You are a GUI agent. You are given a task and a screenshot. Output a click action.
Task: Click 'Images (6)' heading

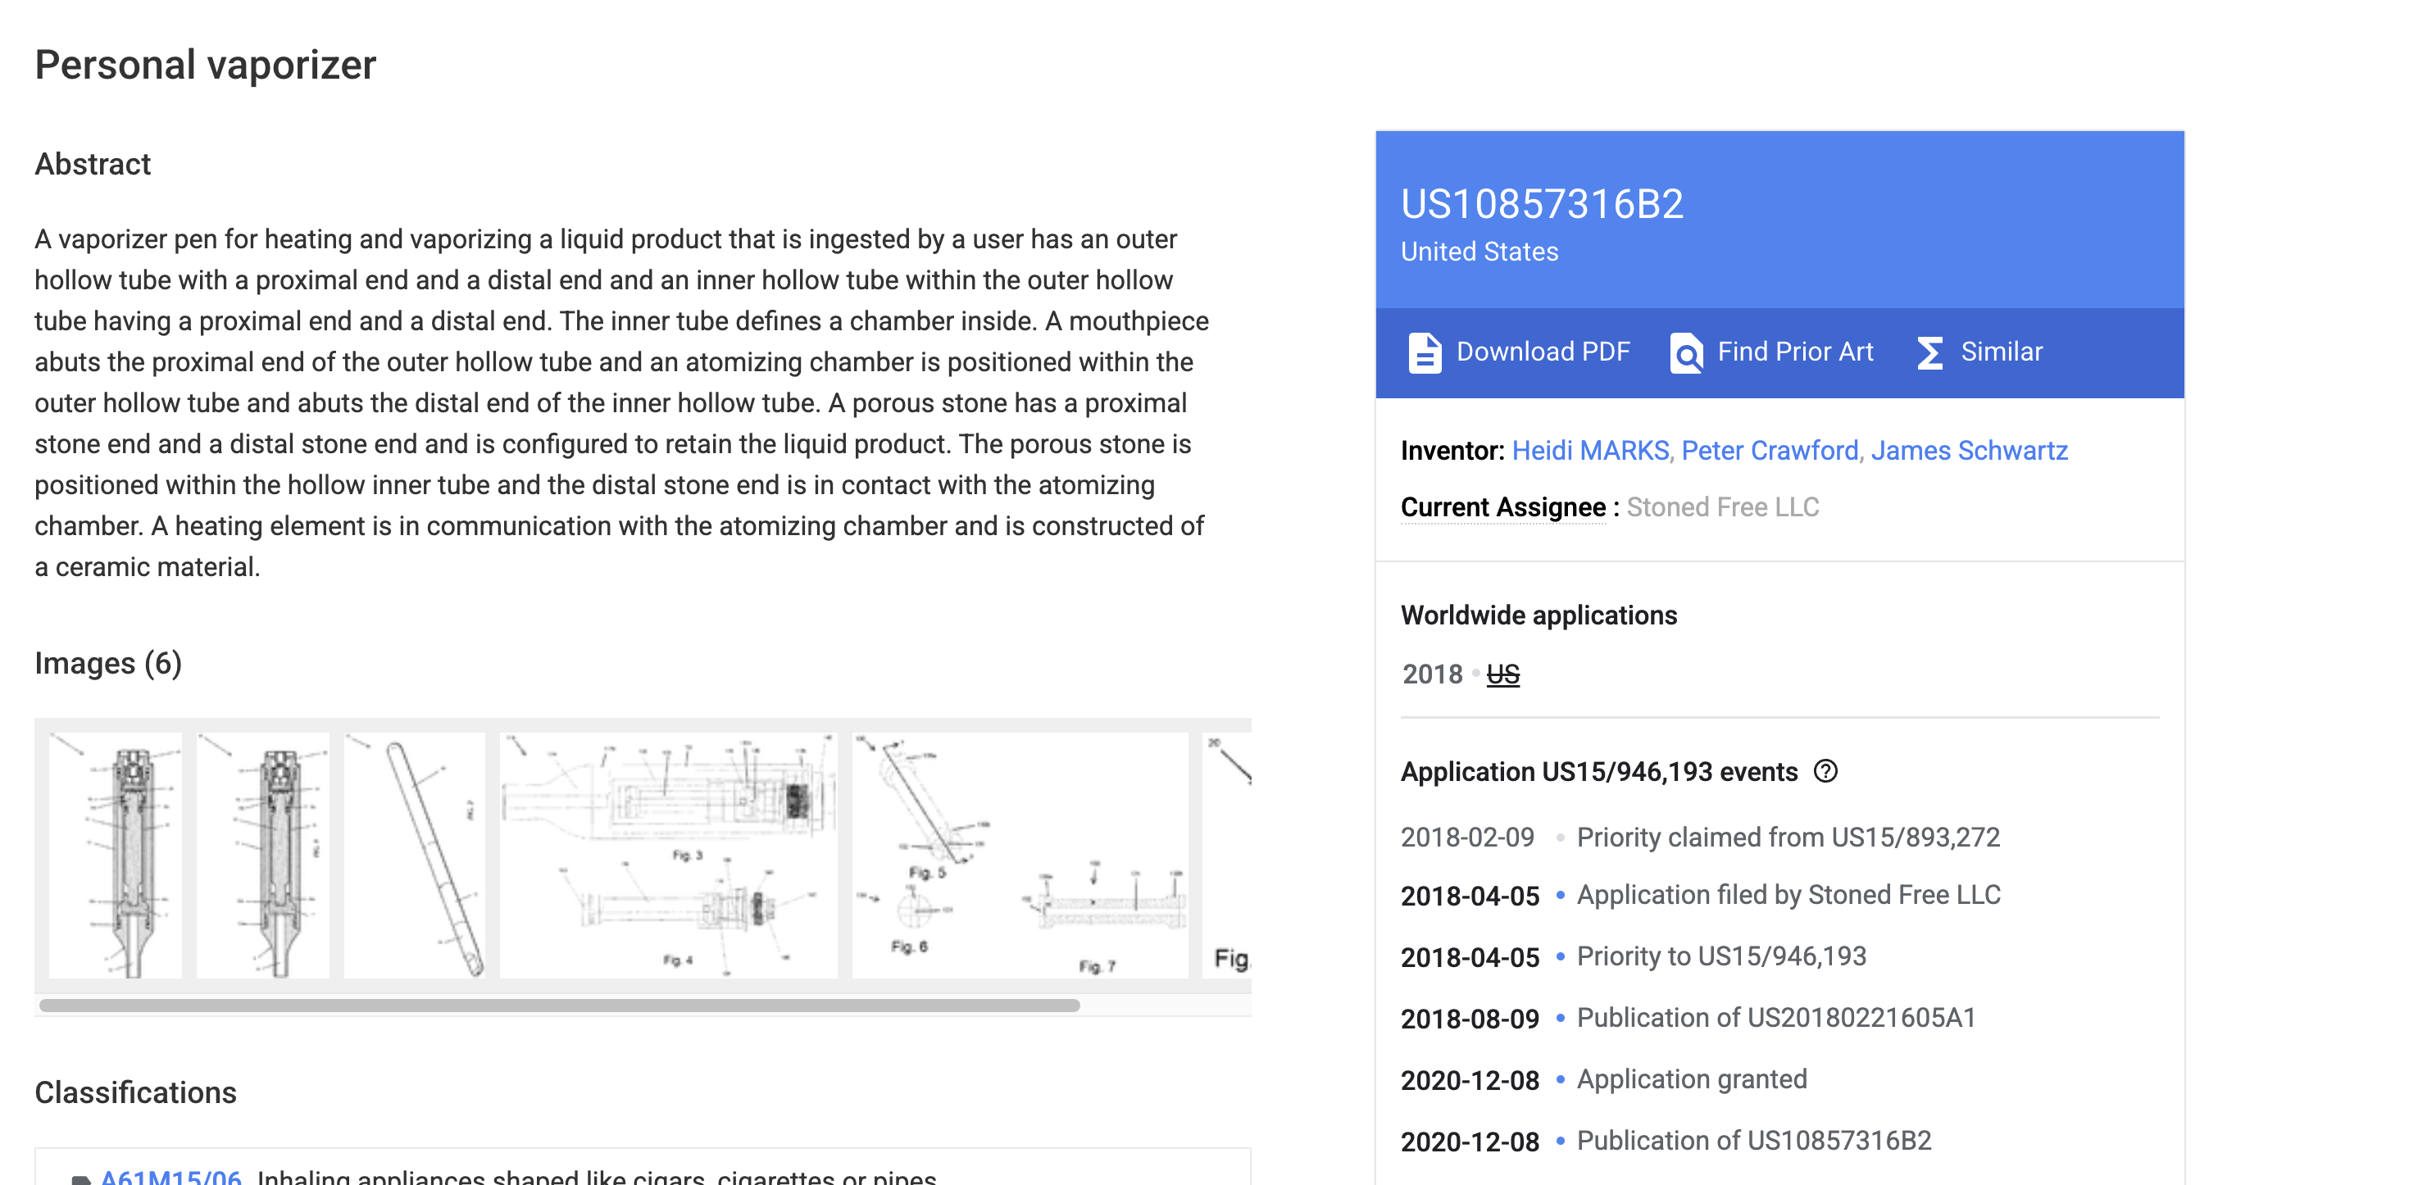108,663
